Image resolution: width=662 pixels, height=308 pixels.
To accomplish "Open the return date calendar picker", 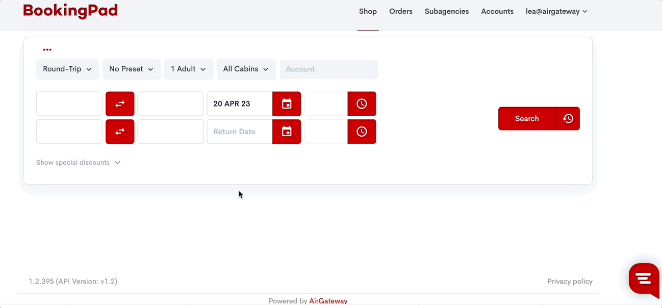I will click(287, 132).
